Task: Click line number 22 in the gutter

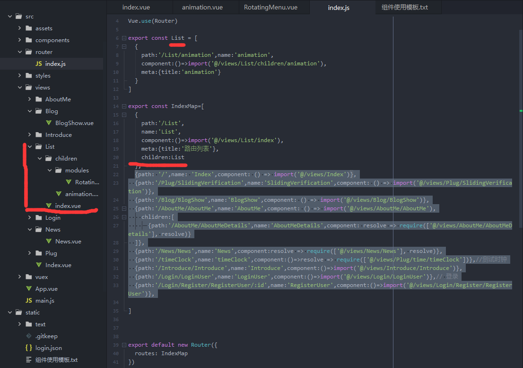Action: pyautogui.click(x=116, y=174)
